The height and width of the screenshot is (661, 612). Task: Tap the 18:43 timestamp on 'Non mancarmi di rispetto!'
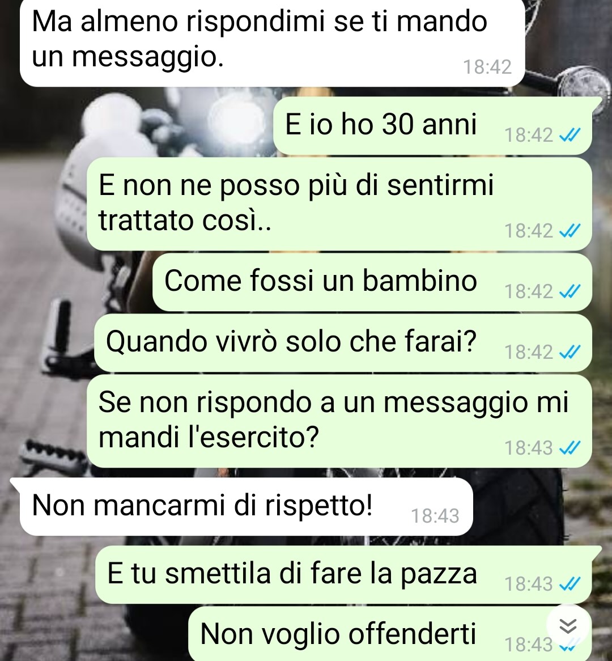click(x=435, y=515)
